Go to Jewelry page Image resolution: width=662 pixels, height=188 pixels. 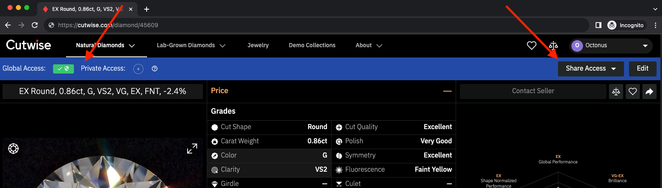click(258, 45)
